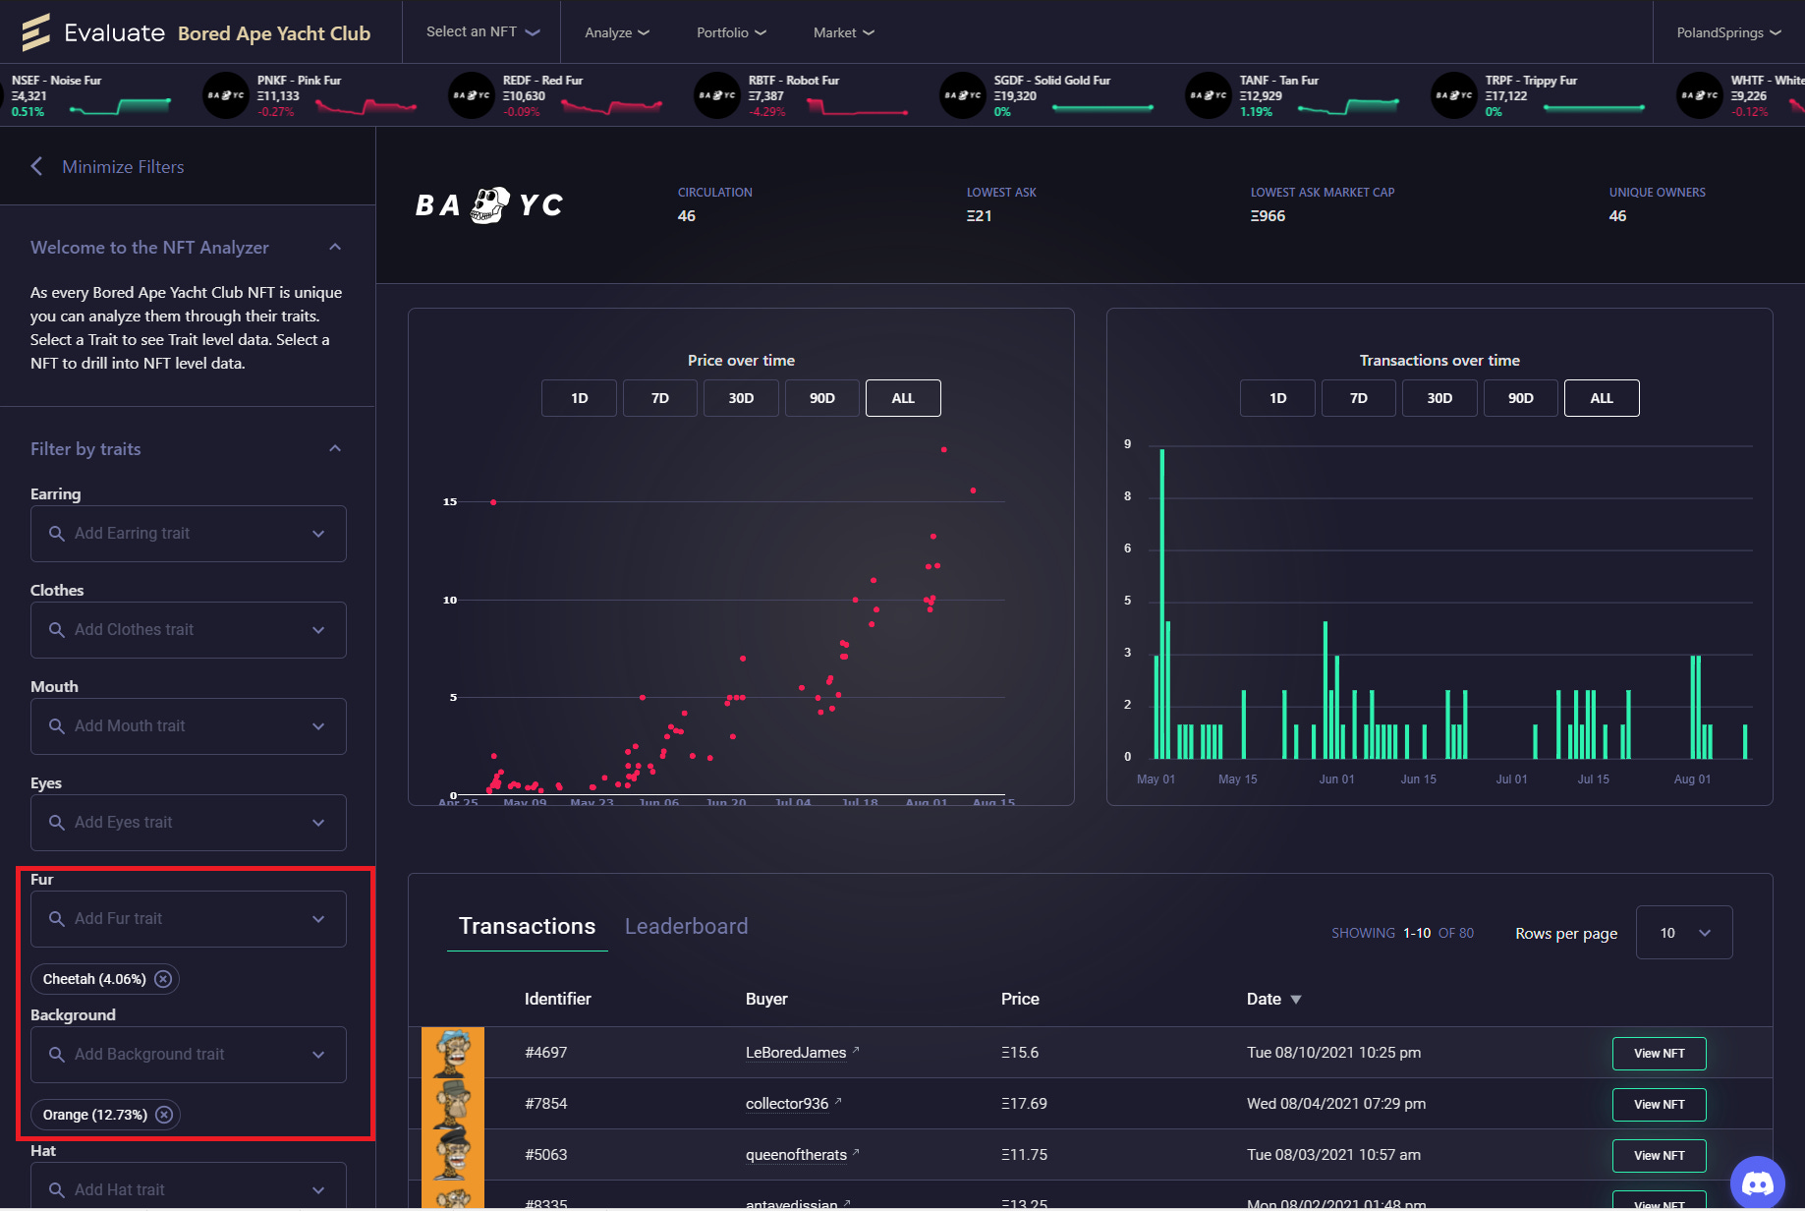Click View NFT for #7854
This screenshot has height=1211, width=1805.
click(1659, 1105)
